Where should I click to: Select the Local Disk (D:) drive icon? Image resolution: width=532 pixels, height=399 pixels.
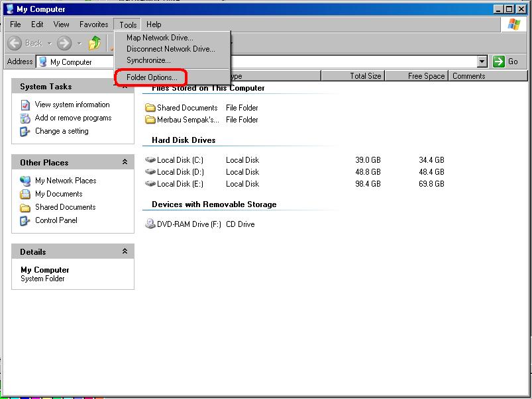150,171
